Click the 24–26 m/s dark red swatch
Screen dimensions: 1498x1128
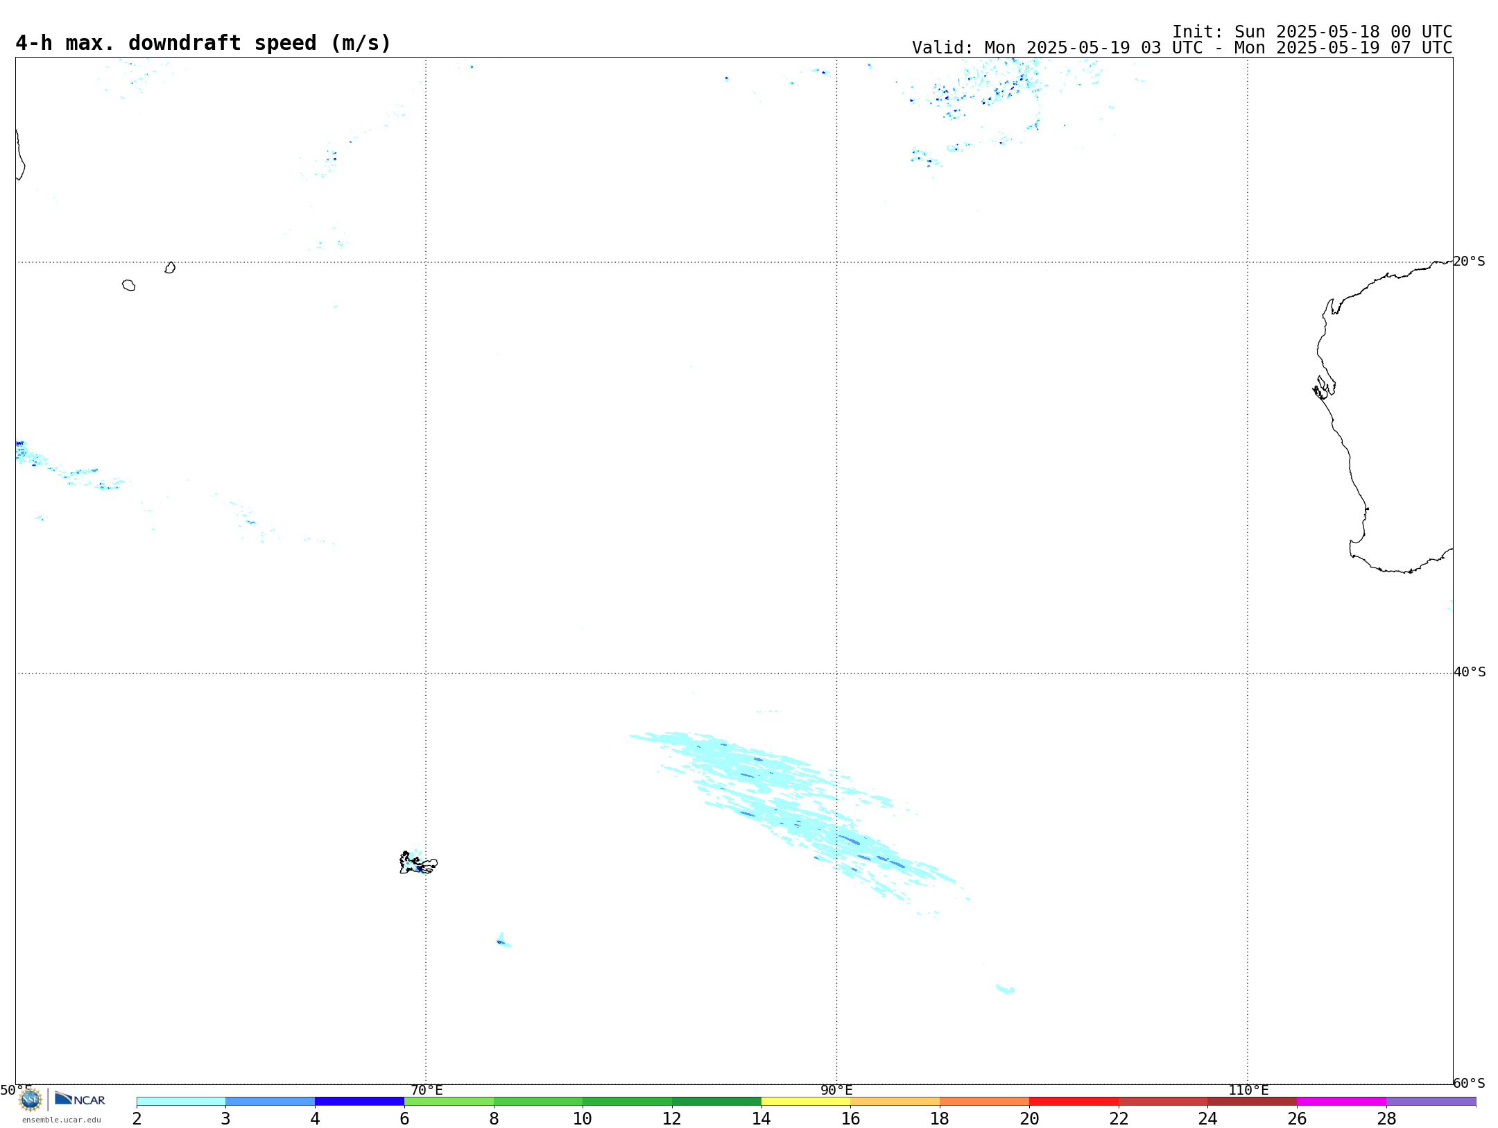1252,1101
